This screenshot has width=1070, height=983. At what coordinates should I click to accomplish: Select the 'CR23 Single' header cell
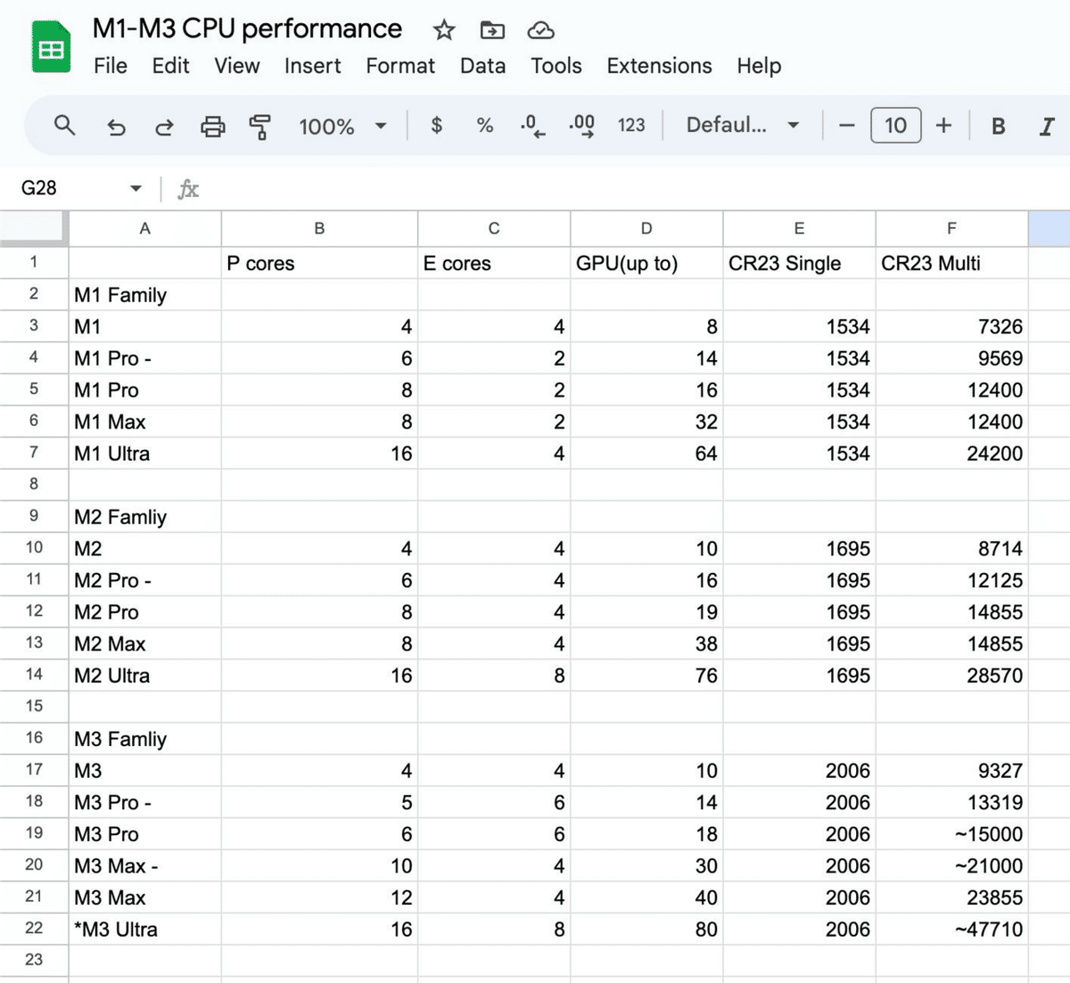point(799,263)
